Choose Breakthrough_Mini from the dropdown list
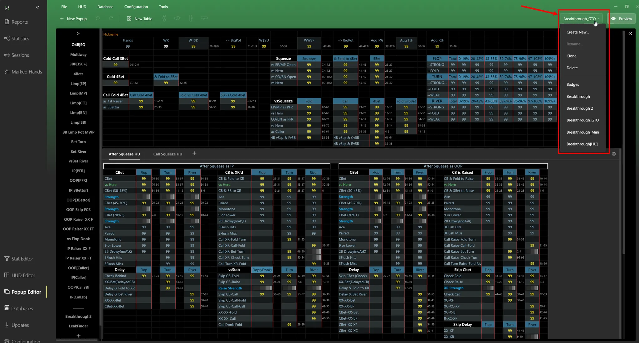This screenshot has height=343, width=639. point(583,132)
